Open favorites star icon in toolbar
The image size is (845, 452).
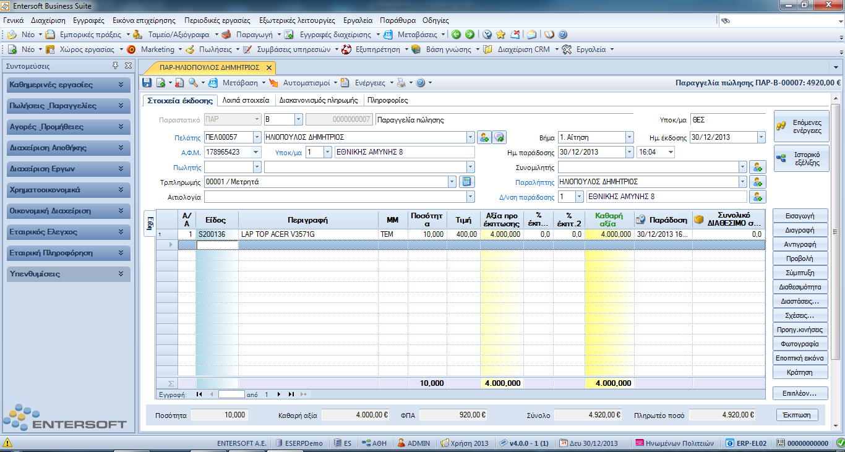(501, 35)
